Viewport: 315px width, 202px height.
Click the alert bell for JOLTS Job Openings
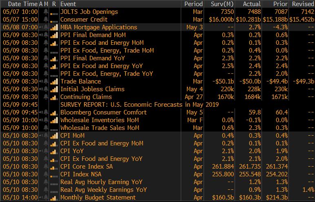point(46,12)
